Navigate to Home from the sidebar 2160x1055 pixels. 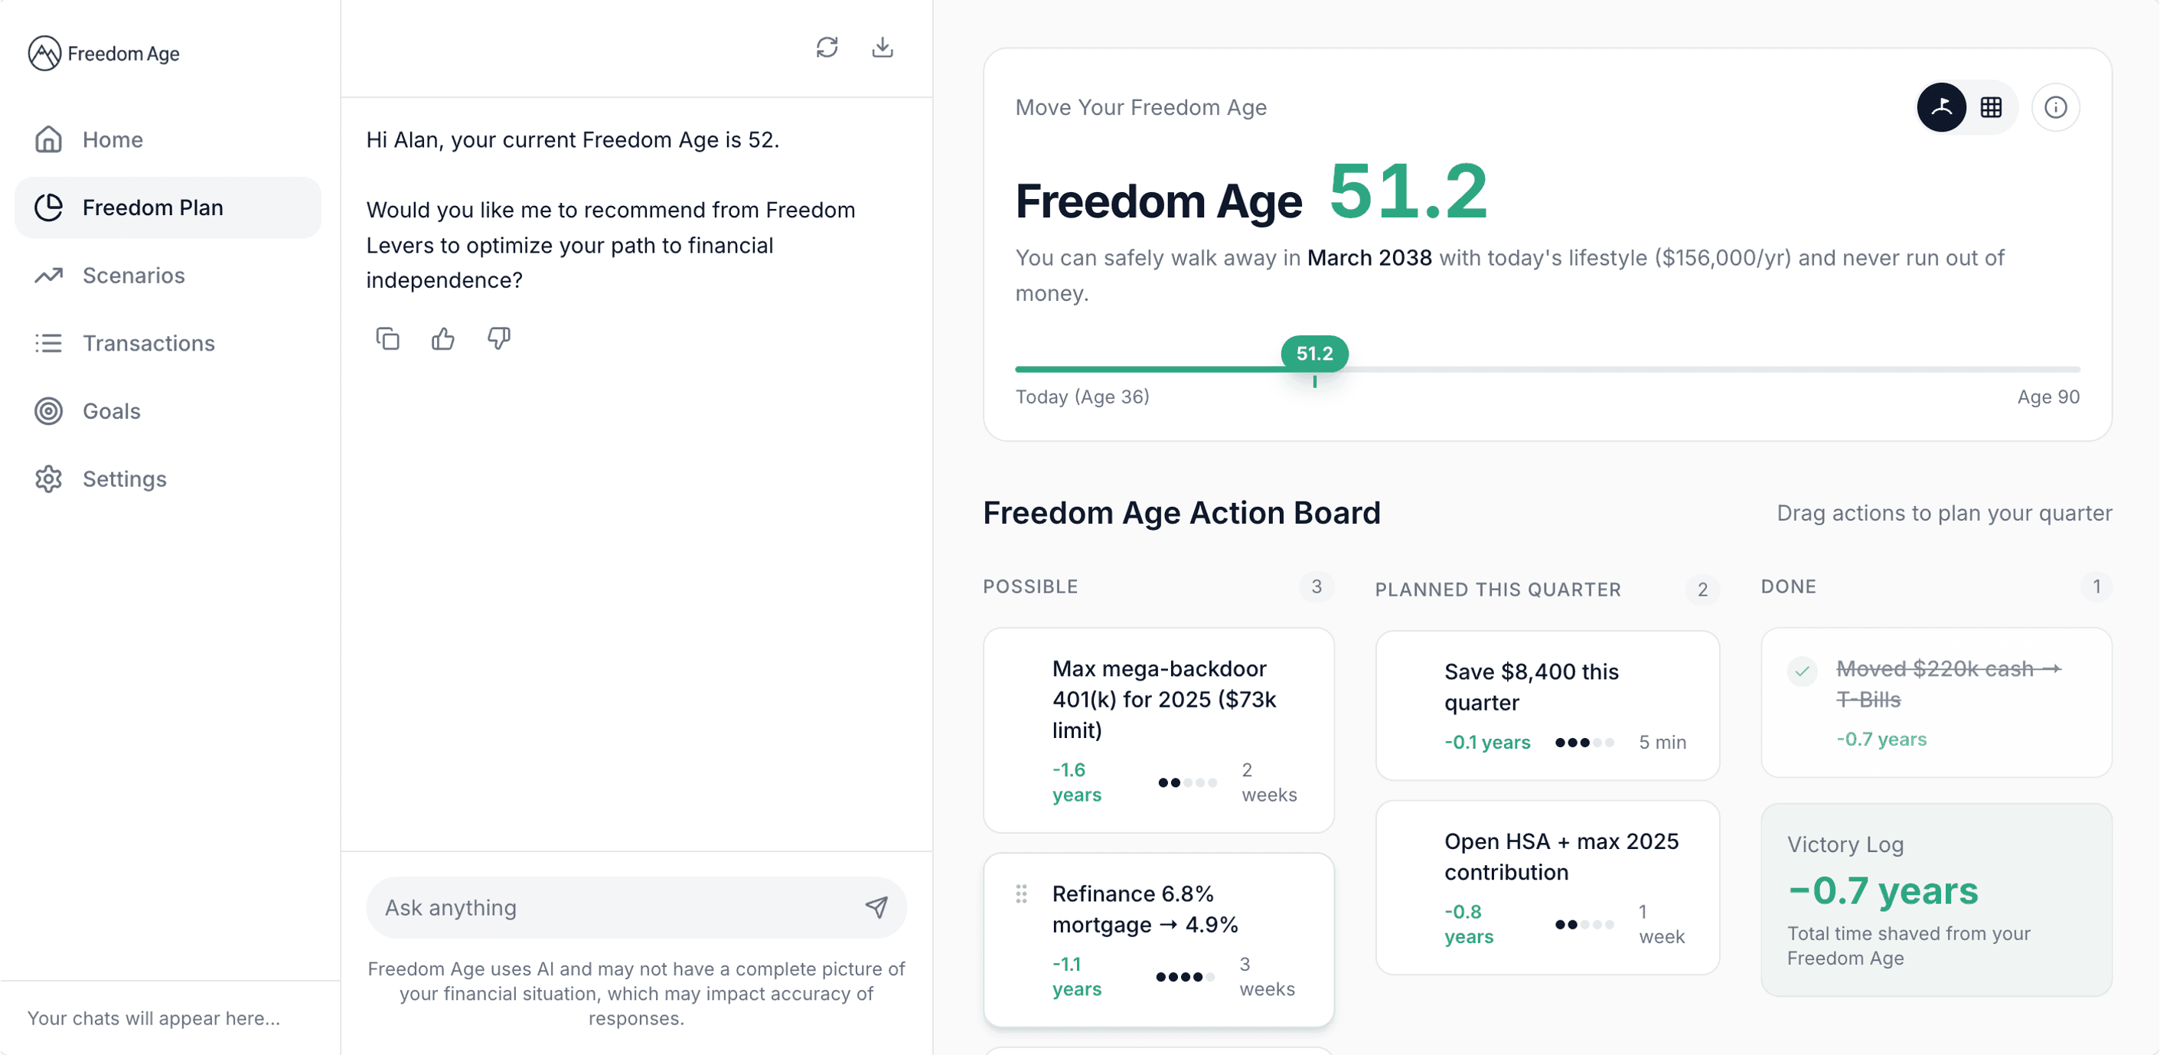coord(113,139)
